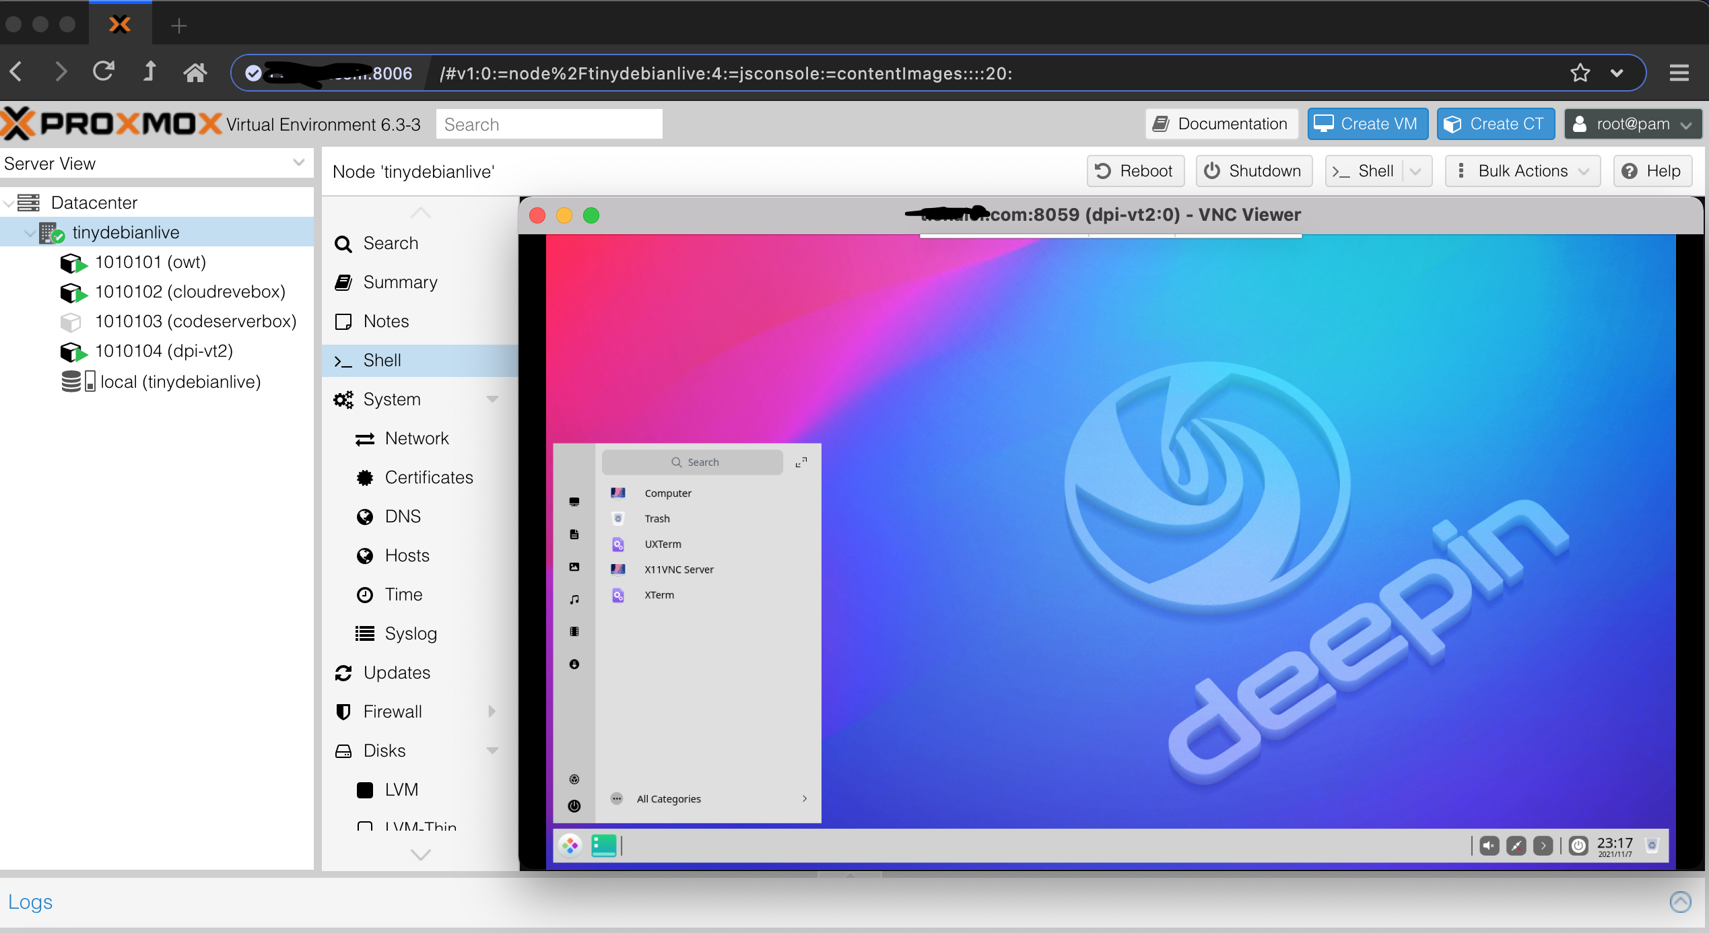The width and height of the screenshot is (1709, 933).
Task: Open the Pictures icon in launcher sidebar
Action: (x=574, y=567)
